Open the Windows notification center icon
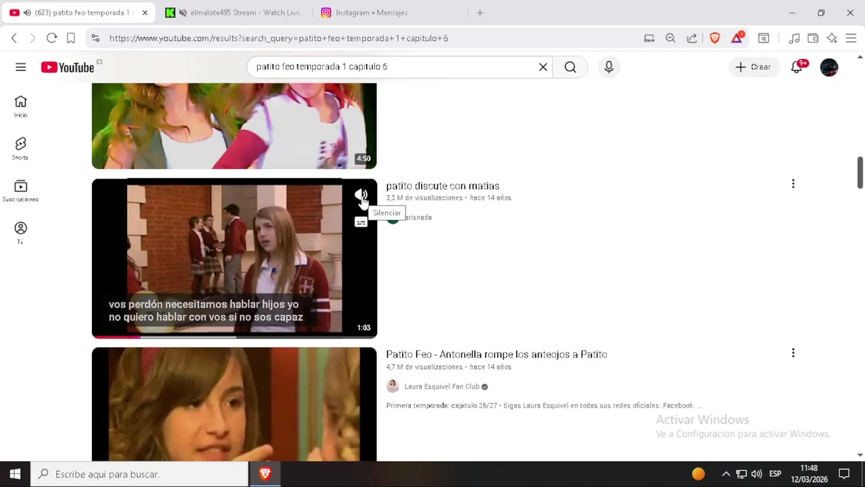 (x=844, y=474)
